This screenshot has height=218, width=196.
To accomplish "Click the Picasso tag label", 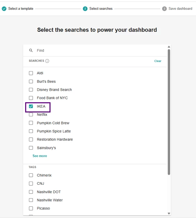I will pyautogui.click(x=43, y=208).
